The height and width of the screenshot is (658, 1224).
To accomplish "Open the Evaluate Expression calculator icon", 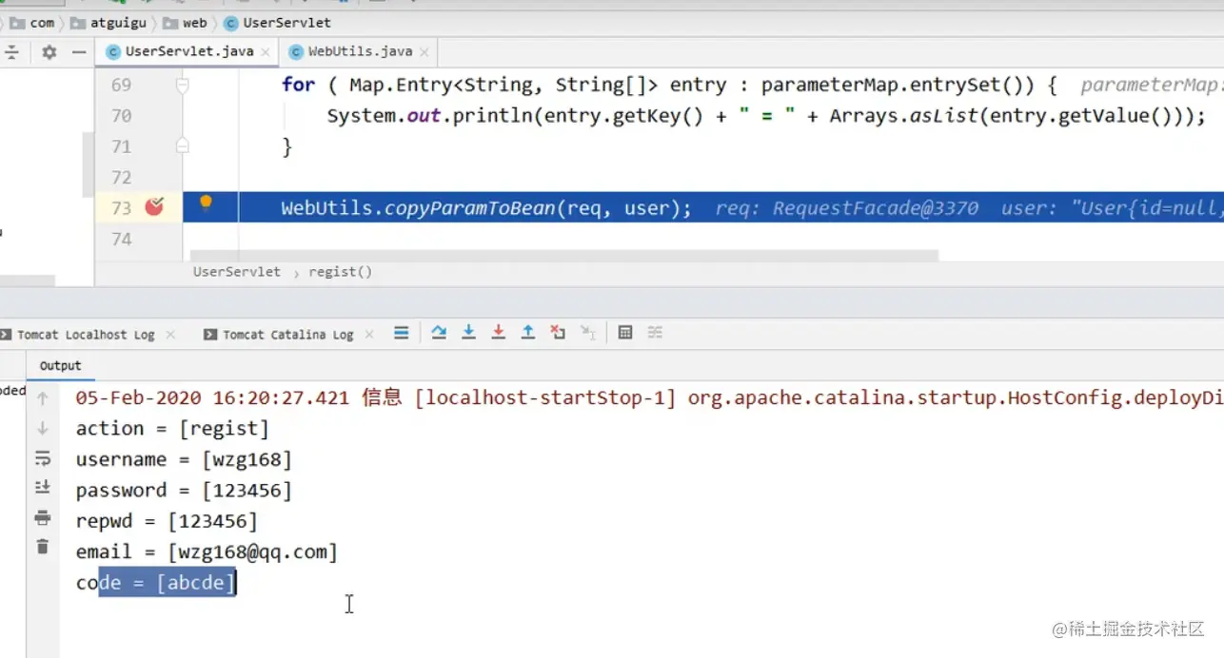I will click(x=625, y=333).
